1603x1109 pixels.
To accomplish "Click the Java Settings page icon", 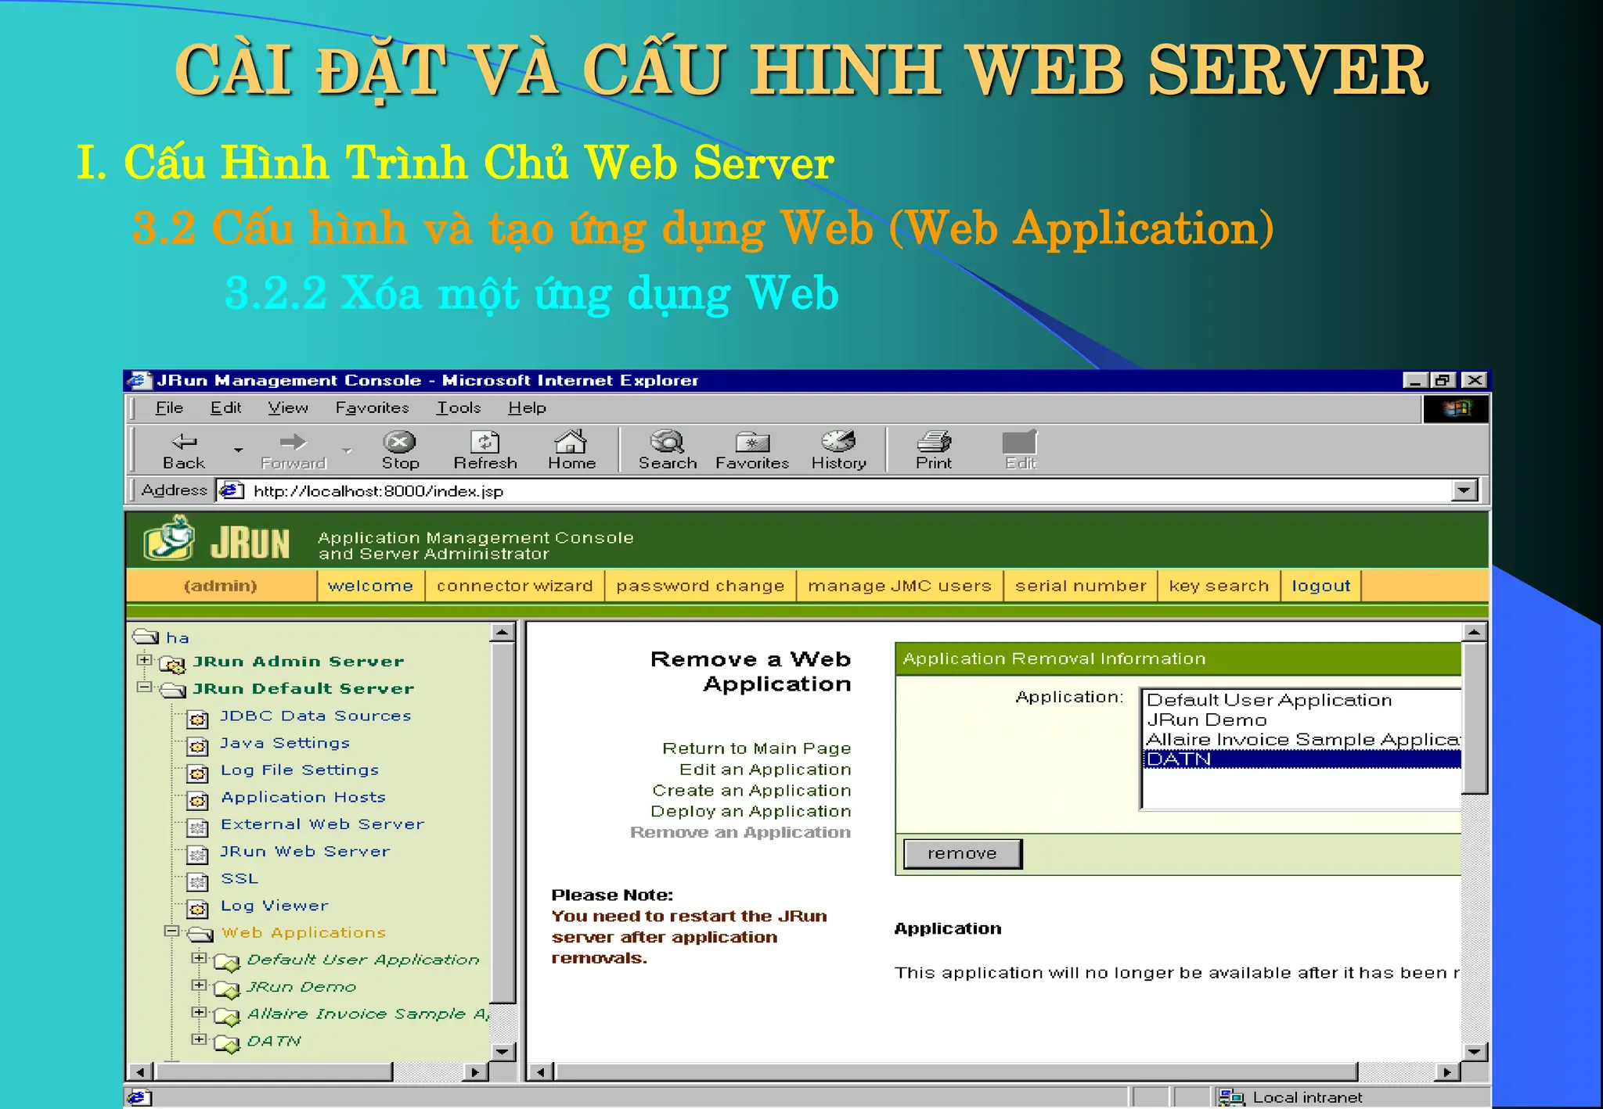I will coord(198,746).
